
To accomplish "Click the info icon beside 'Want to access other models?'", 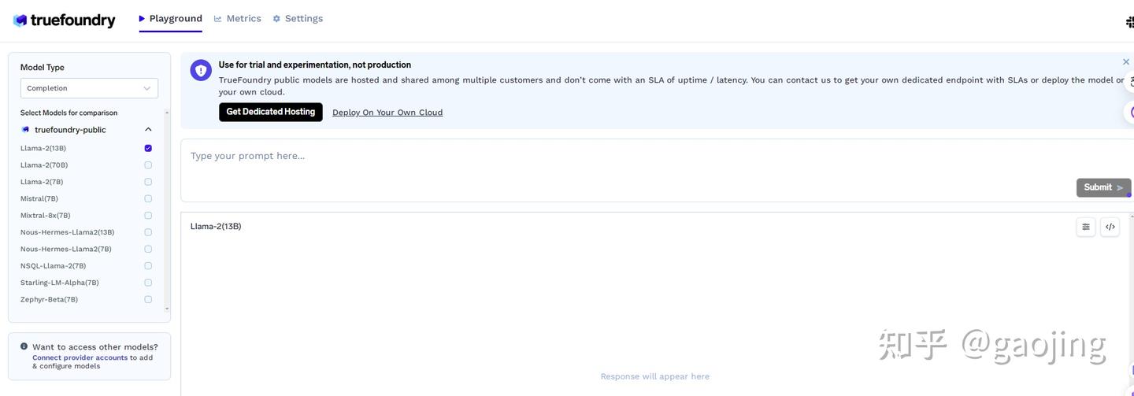I will [x=24, y=346].
